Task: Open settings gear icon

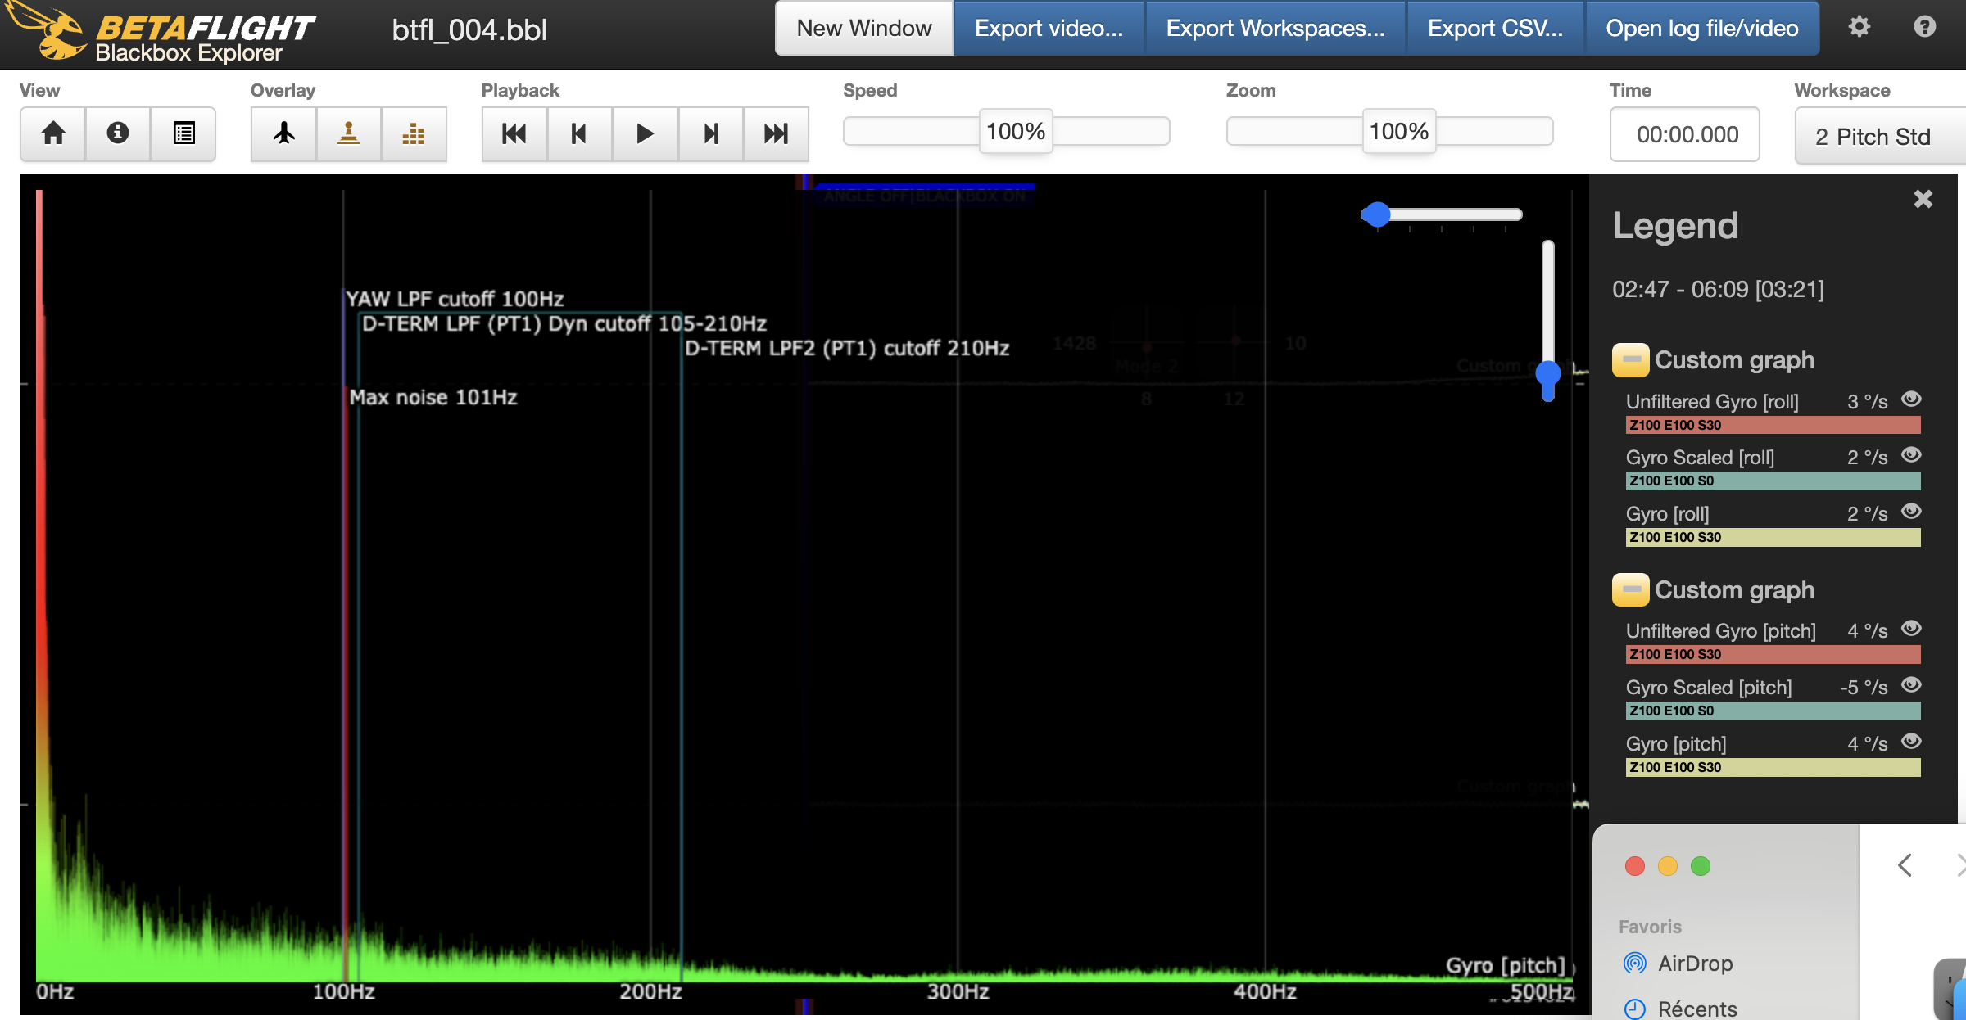Action: [x=1859, y=27]
